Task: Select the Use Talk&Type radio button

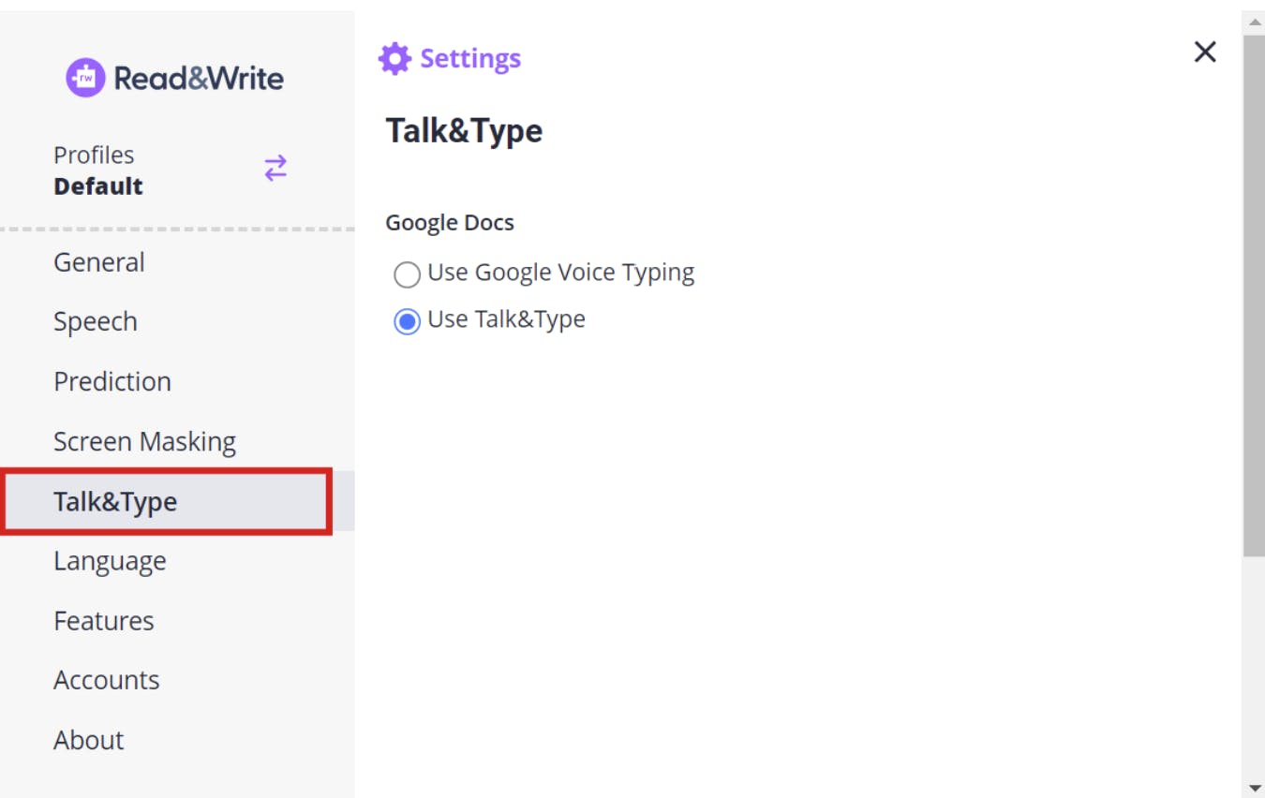Action: pyautogui.click(x=407, y=321)
